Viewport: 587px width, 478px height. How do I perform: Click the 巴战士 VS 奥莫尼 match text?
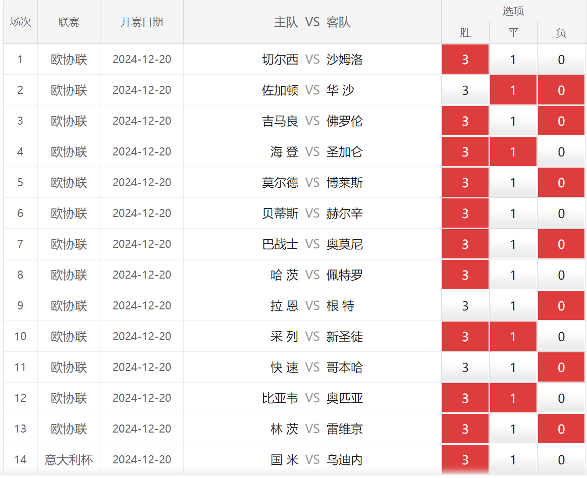tap(312, 244)
